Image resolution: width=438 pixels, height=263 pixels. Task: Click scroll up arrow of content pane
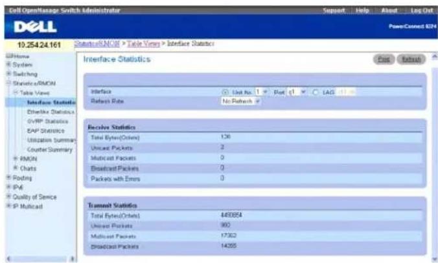(x=435, y=57)
